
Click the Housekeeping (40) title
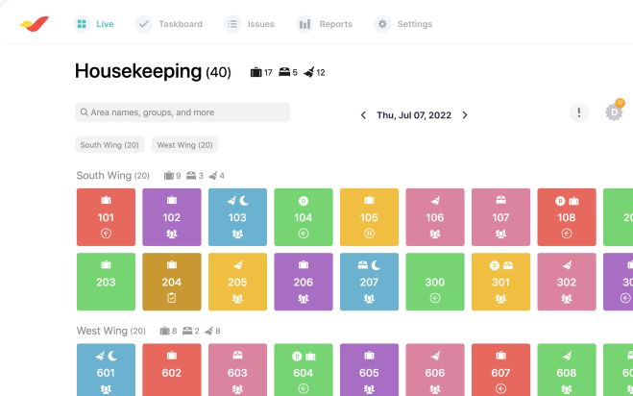153,71
